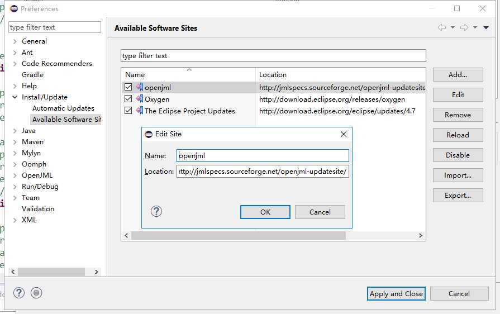Select Maven preferences label
The image size is (500, 314).
coord(32,141)
